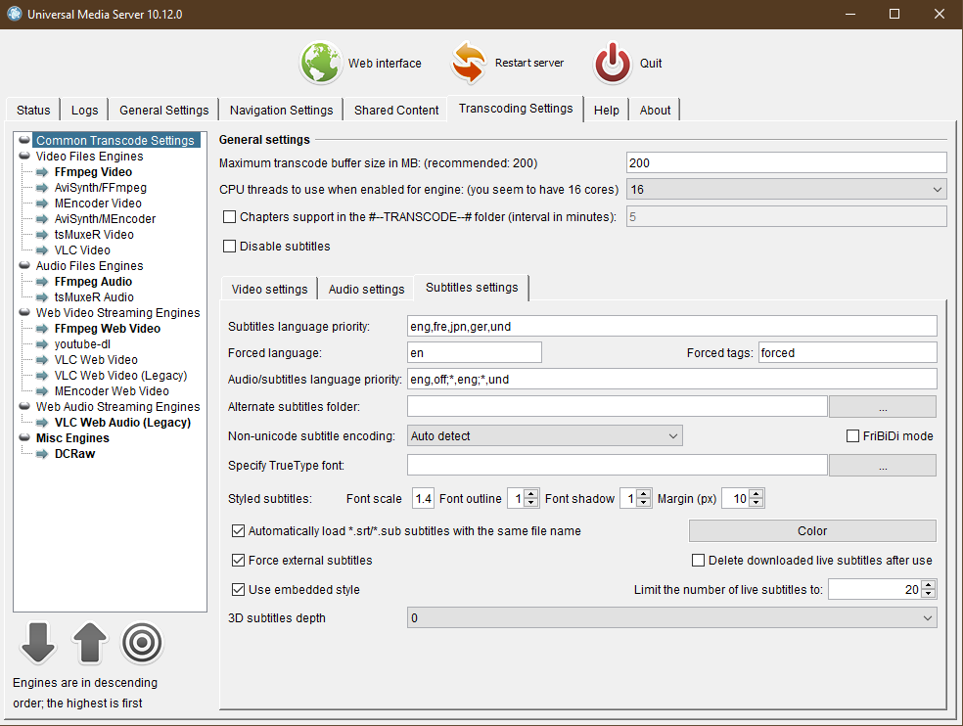
Task: Open the CPU threads dropdown showing 16
Action: (x=786, y=190)
